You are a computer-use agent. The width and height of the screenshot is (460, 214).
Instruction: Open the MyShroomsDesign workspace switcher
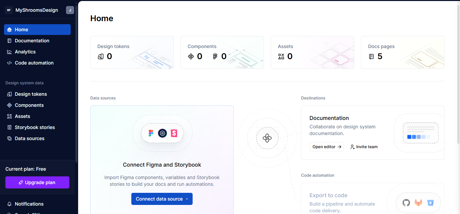pos(33,10)
